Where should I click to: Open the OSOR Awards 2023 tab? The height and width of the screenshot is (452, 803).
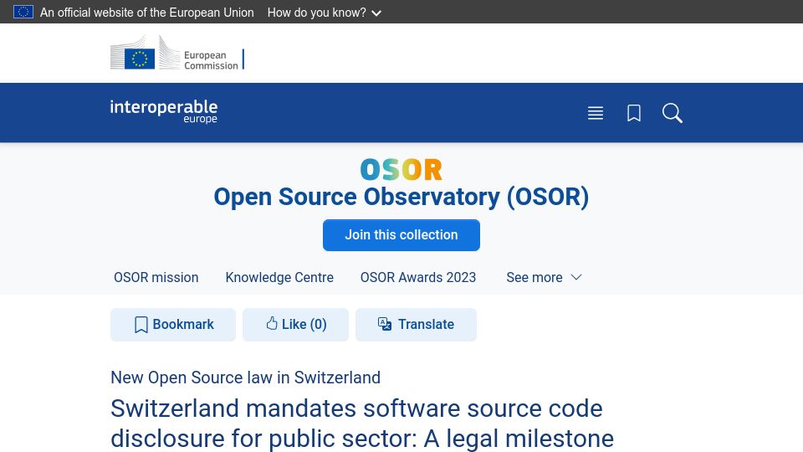[418, 277]
